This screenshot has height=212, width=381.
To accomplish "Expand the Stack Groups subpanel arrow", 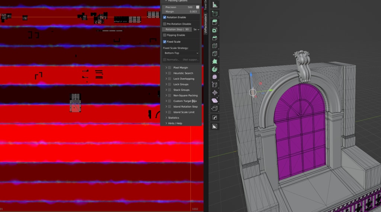I will (166, 90).
